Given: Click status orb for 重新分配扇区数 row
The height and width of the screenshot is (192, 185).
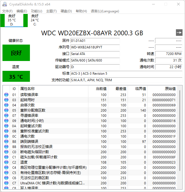Looking at the screenshot, I should 6,110.
